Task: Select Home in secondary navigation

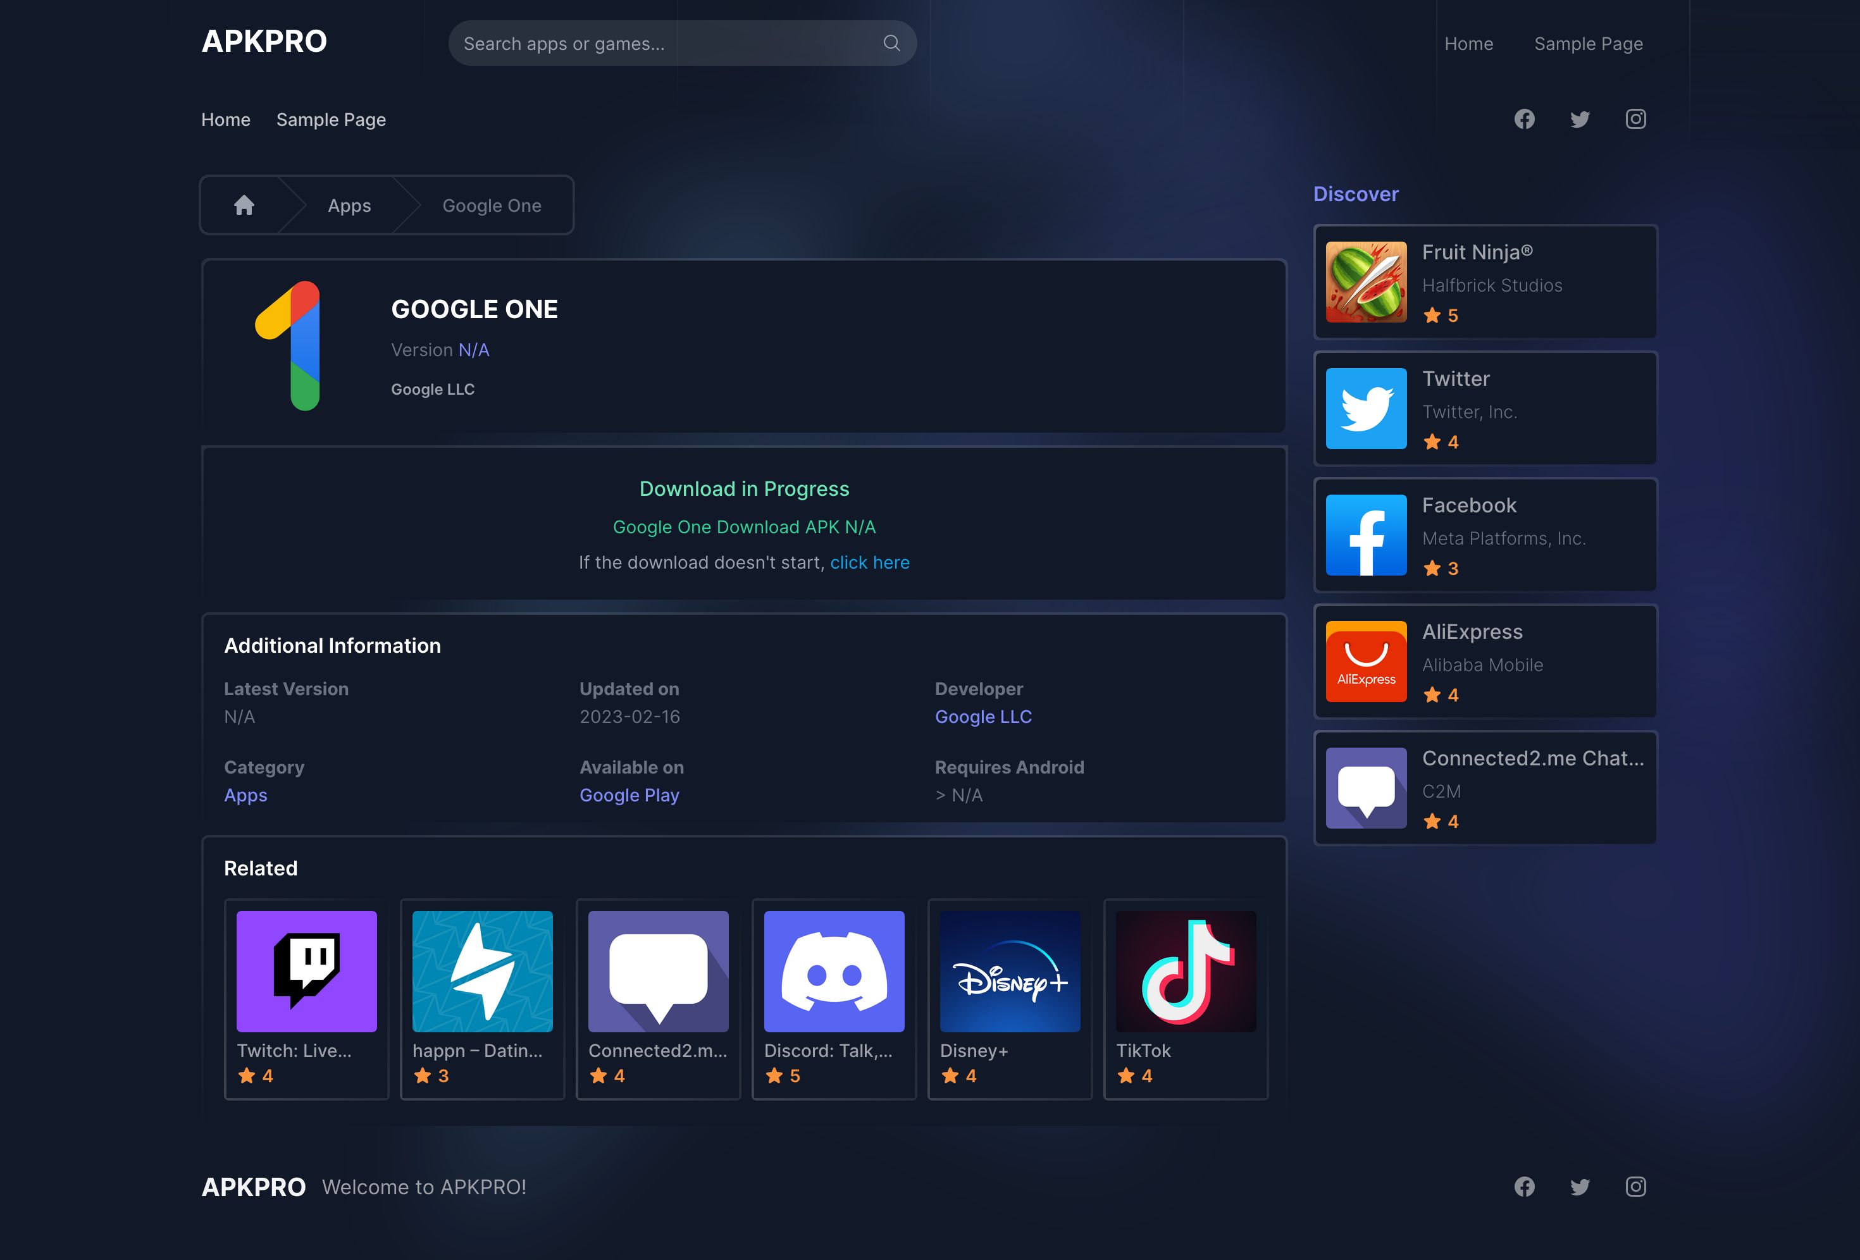Action: (226, 119)
